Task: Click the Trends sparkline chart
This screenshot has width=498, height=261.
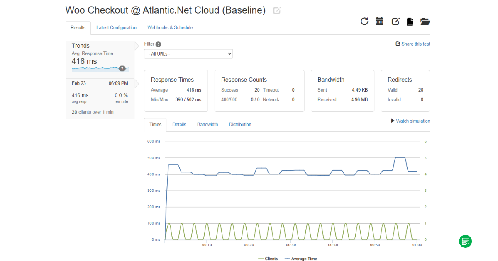Action: [100, 69]
